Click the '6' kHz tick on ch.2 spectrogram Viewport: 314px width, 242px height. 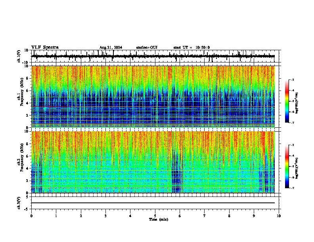[27, 156]
